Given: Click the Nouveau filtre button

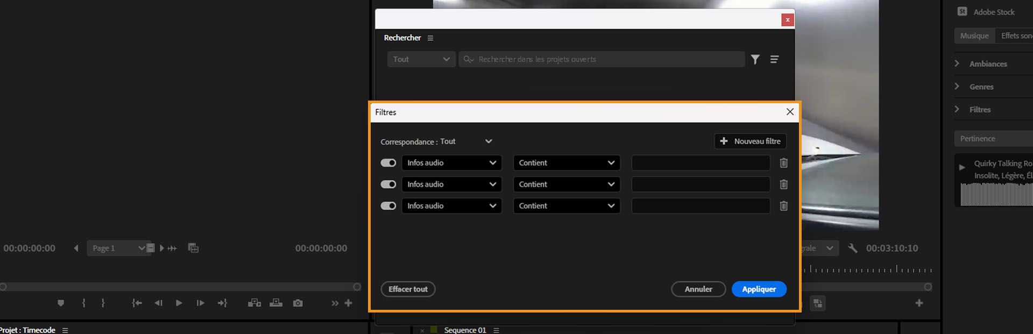Looking at the screenshot, I should click(x=750, y=141).
